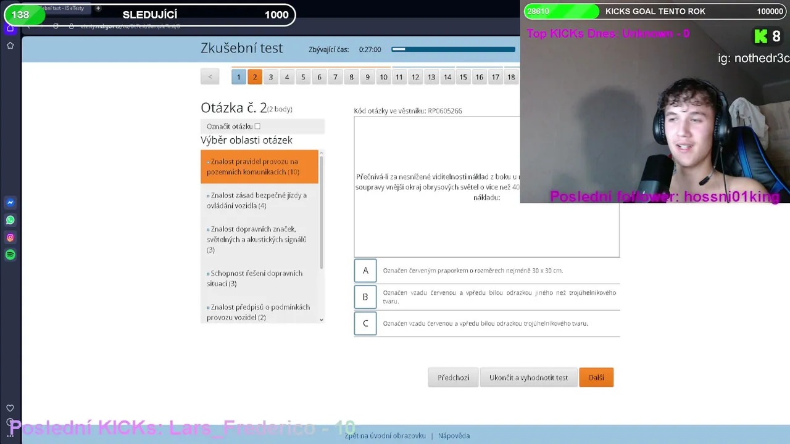Pick category 'Znalost předpisů o podmínkách provozu vozidel'

(x=259, y=312)
